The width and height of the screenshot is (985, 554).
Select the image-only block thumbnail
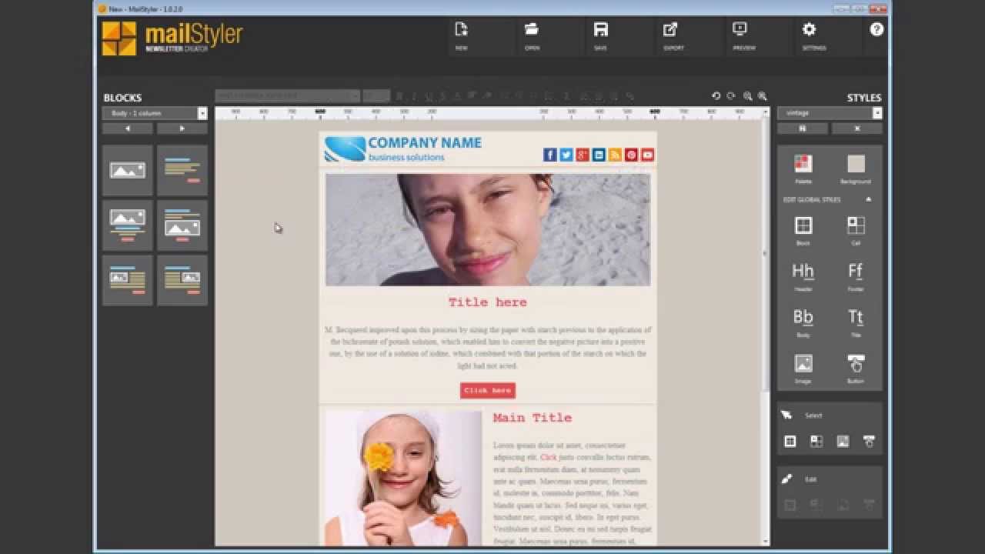[x=128, y=170]
